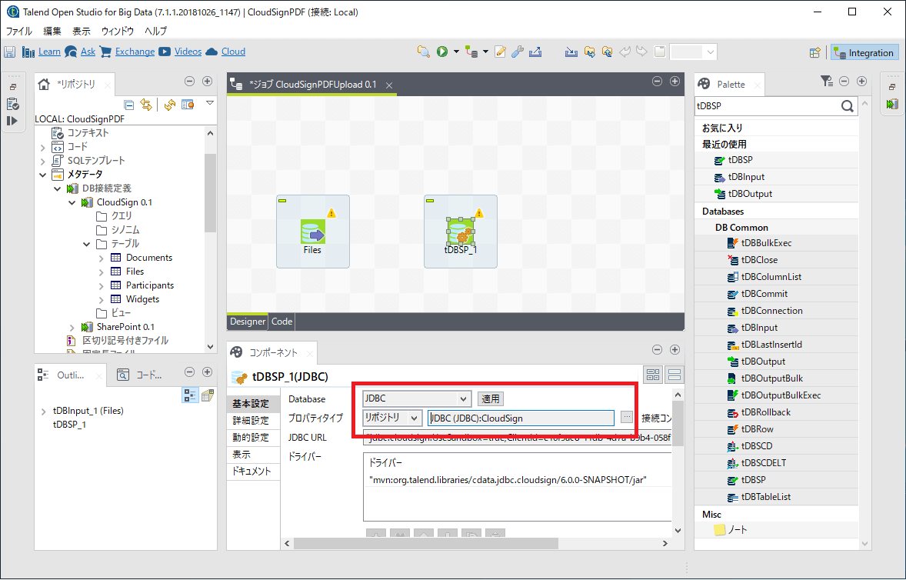
Task: Click the refresh icon in the repository toolbar
Action: click(x=169, y=105)
